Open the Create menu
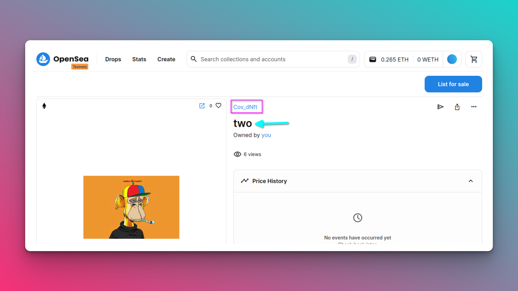 [166, 59]
